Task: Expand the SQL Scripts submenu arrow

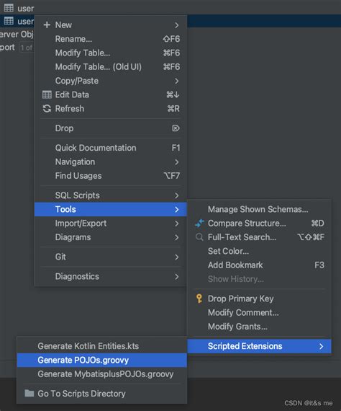Action: coord(177,195)
